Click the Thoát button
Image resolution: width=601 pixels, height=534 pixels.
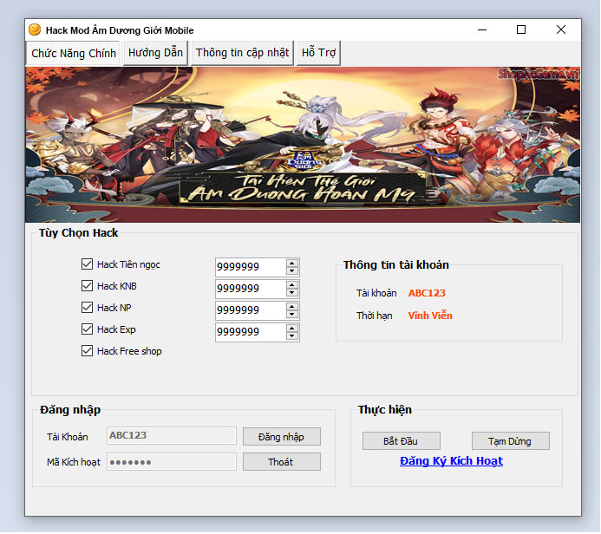point(282,462)
